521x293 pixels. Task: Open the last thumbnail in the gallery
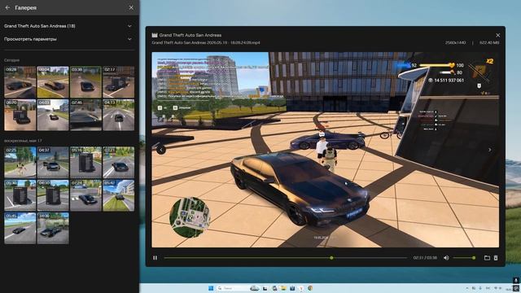pyautogui.click(x=53, y=228)
